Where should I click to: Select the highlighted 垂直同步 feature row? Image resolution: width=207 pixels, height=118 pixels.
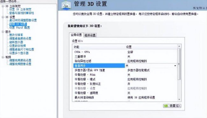click(x=99, y=66)
